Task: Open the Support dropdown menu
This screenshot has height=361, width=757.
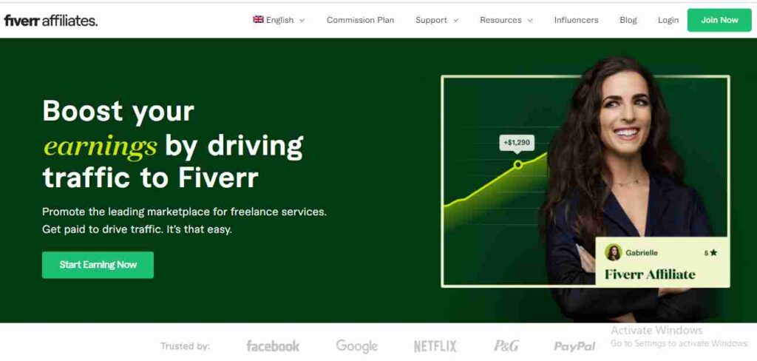Action: 437,20
